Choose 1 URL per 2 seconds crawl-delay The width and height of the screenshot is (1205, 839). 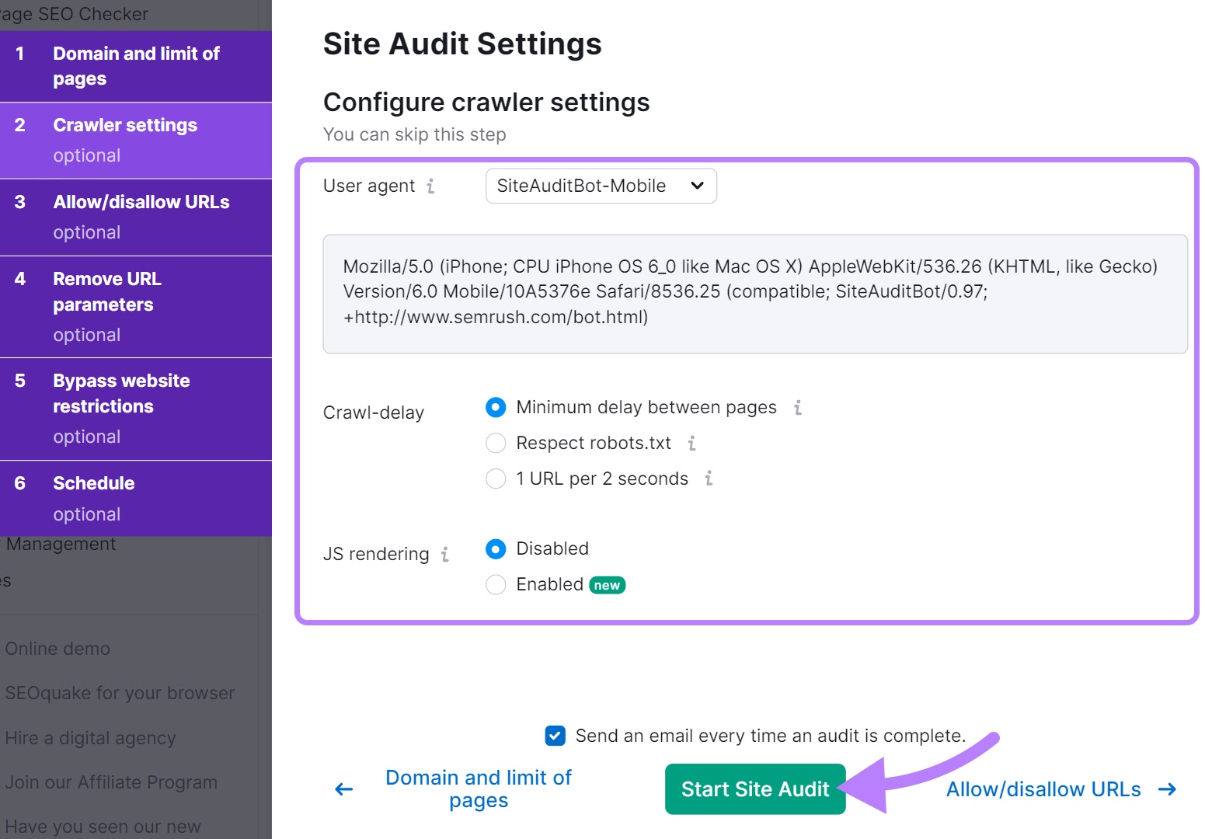click(496, 479)
